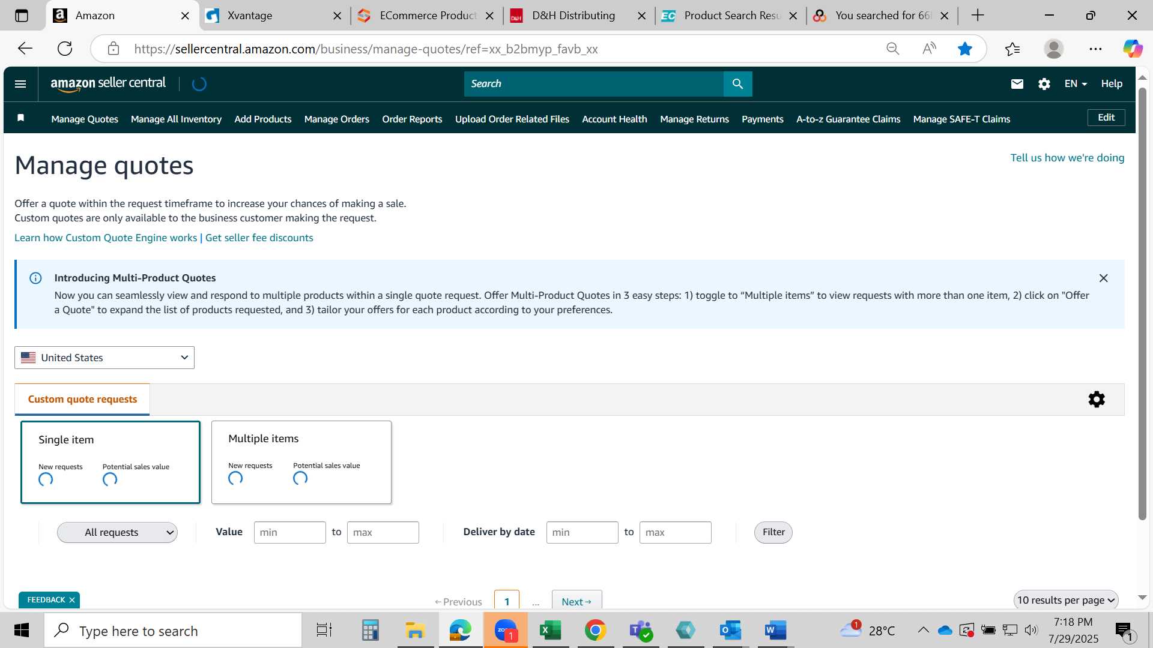Open Word from the taskbar
The image size is (1153, 648).
click(x=775, y=631)
